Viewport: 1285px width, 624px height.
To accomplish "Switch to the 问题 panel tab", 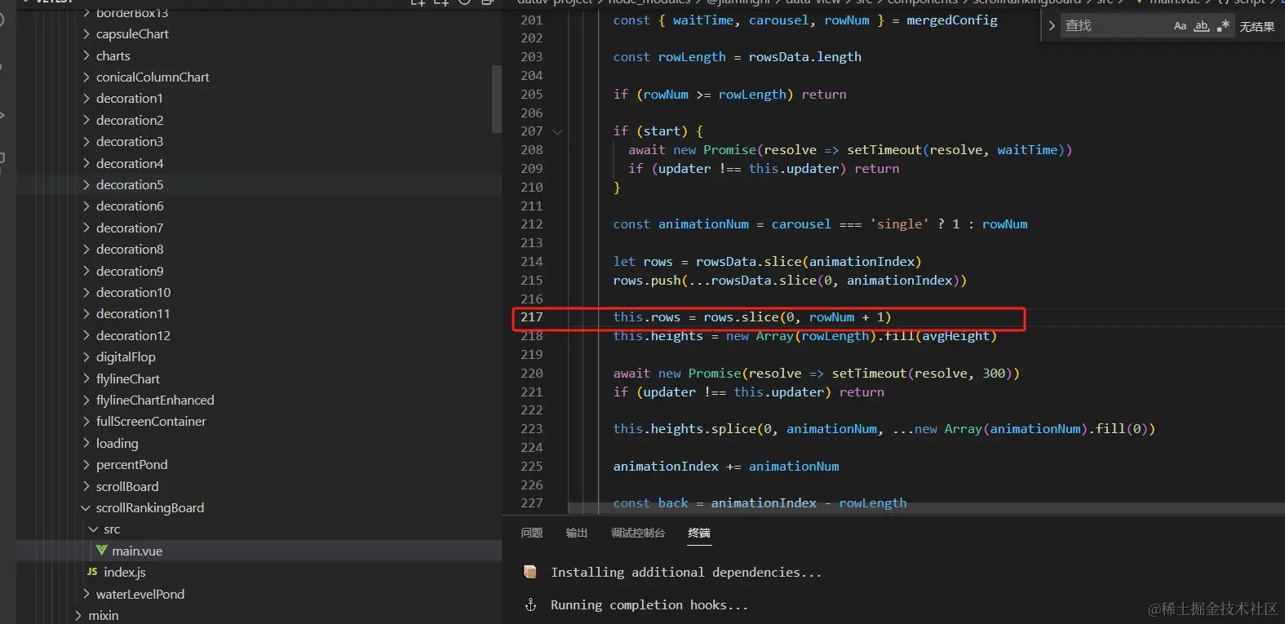I will click(532, 533).
